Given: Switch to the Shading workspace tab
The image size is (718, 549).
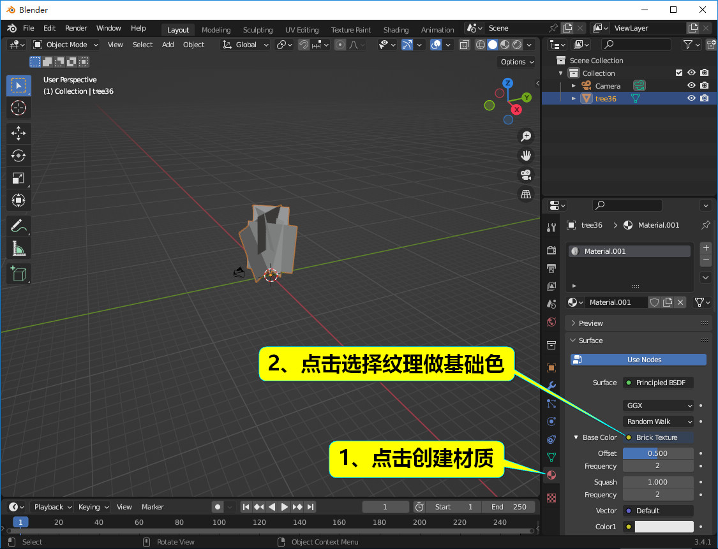Looking at the screenshot, I should pyautogui.click(x=396, y=30).
